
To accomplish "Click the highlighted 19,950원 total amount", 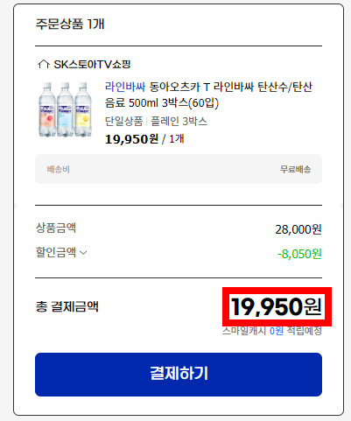I will 277,306.
